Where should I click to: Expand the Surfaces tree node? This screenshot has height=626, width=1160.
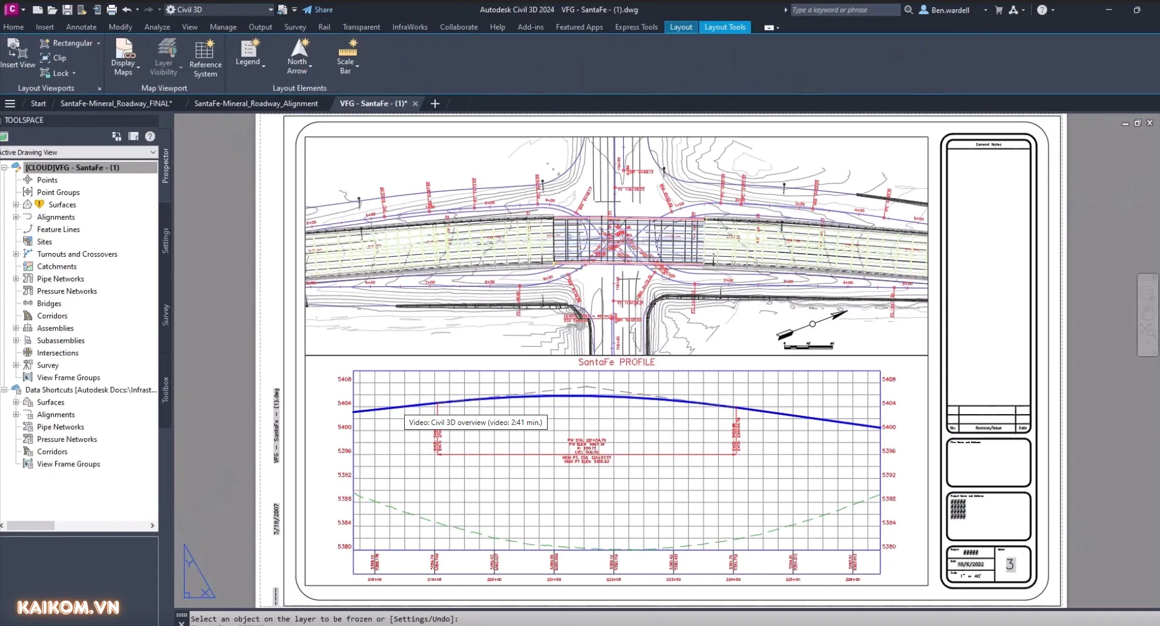pos(16,205)
